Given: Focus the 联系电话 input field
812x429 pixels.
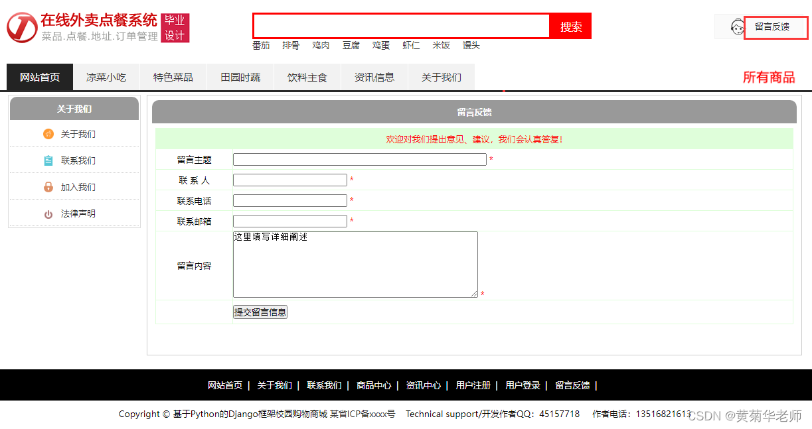Looking at the screenshot, I should [x=290, y=201].
